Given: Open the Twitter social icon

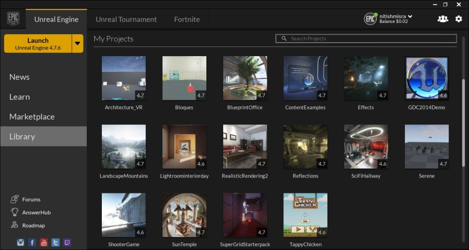Looking at the screenshot, I should tap(55, 242).
